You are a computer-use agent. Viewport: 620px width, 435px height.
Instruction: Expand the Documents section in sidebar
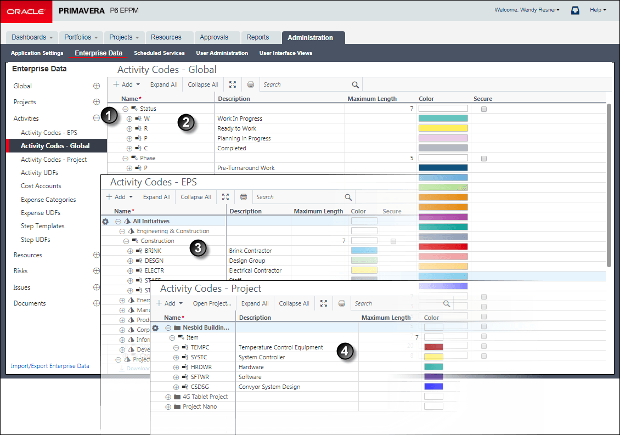[x=97, y=303]
